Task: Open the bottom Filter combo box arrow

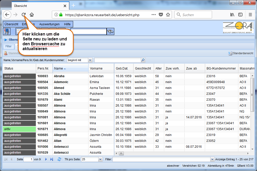Action: coord(212,159)
